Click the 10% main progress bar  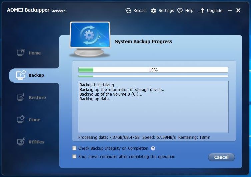153,70
